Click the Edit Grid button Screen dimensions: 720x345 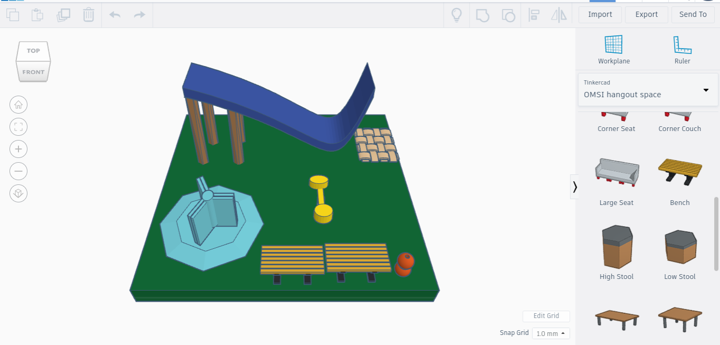(x=546, y=316)
